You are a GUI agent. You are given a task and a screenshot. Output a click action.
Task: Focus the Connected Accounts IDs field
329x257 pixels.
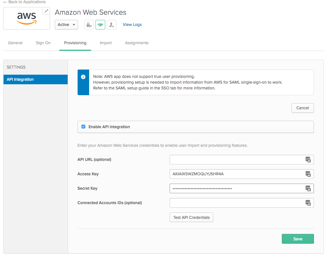tap(241, 203)
